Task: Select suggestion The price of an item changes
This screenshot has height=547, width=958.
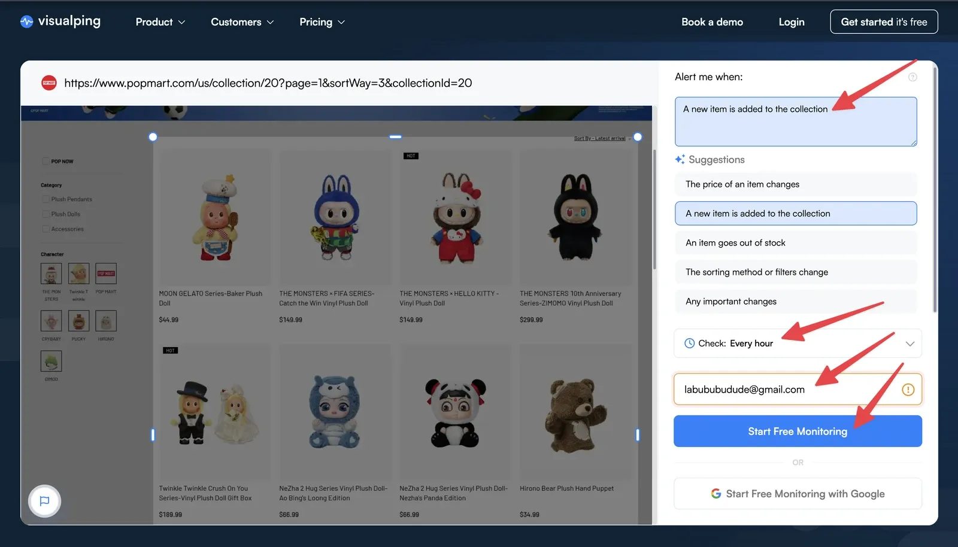Action: click(x=796, y=184)
